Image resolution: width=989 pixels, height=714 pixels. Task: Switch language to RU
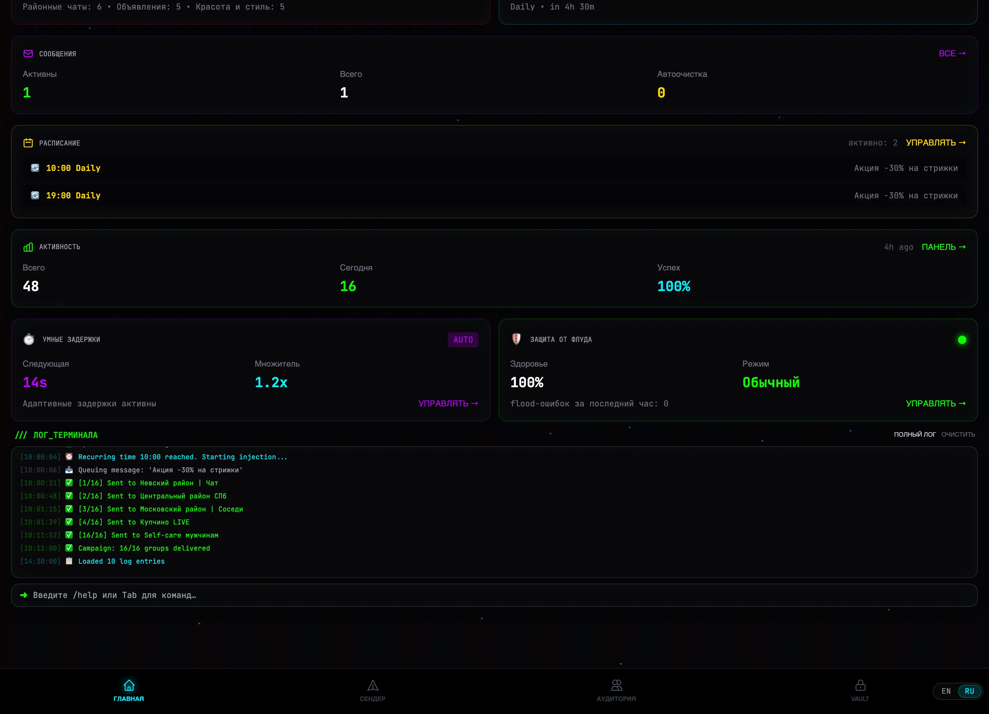(969, 691)
